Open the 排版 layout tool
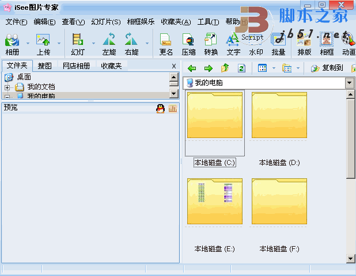 point(304,44)
